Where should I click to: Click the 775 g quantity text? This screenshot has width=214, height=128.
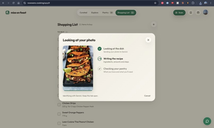65,116
